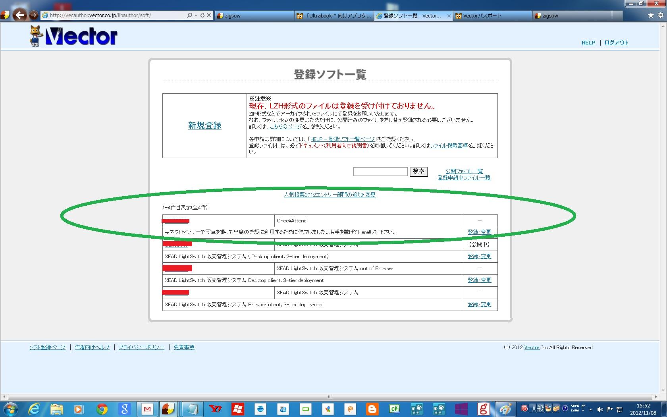Click the search text field
This screenshot has width=667, height=417.
pos(380,172)
